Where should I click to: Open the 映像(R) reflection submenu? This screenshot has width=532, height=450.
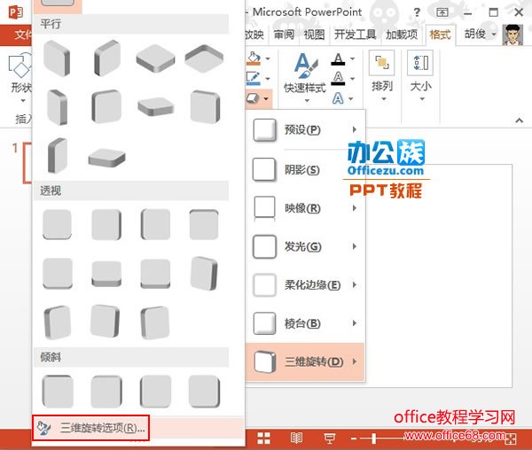point(305,208)
